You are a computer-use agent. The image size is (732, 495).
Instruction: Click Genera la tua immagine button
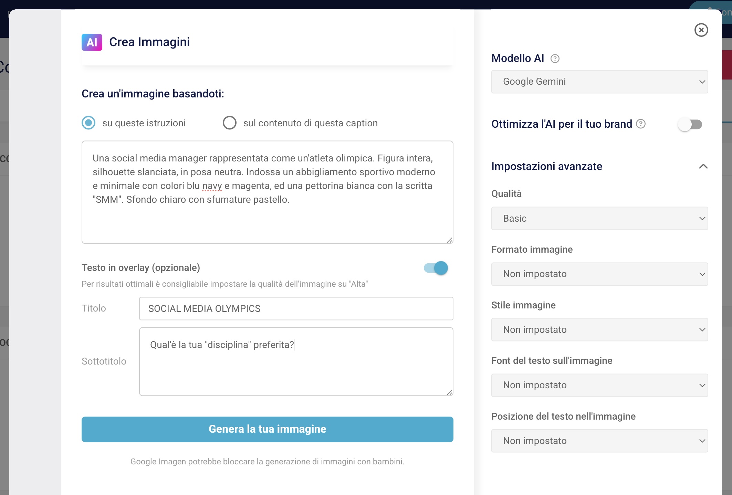(267, 429)
